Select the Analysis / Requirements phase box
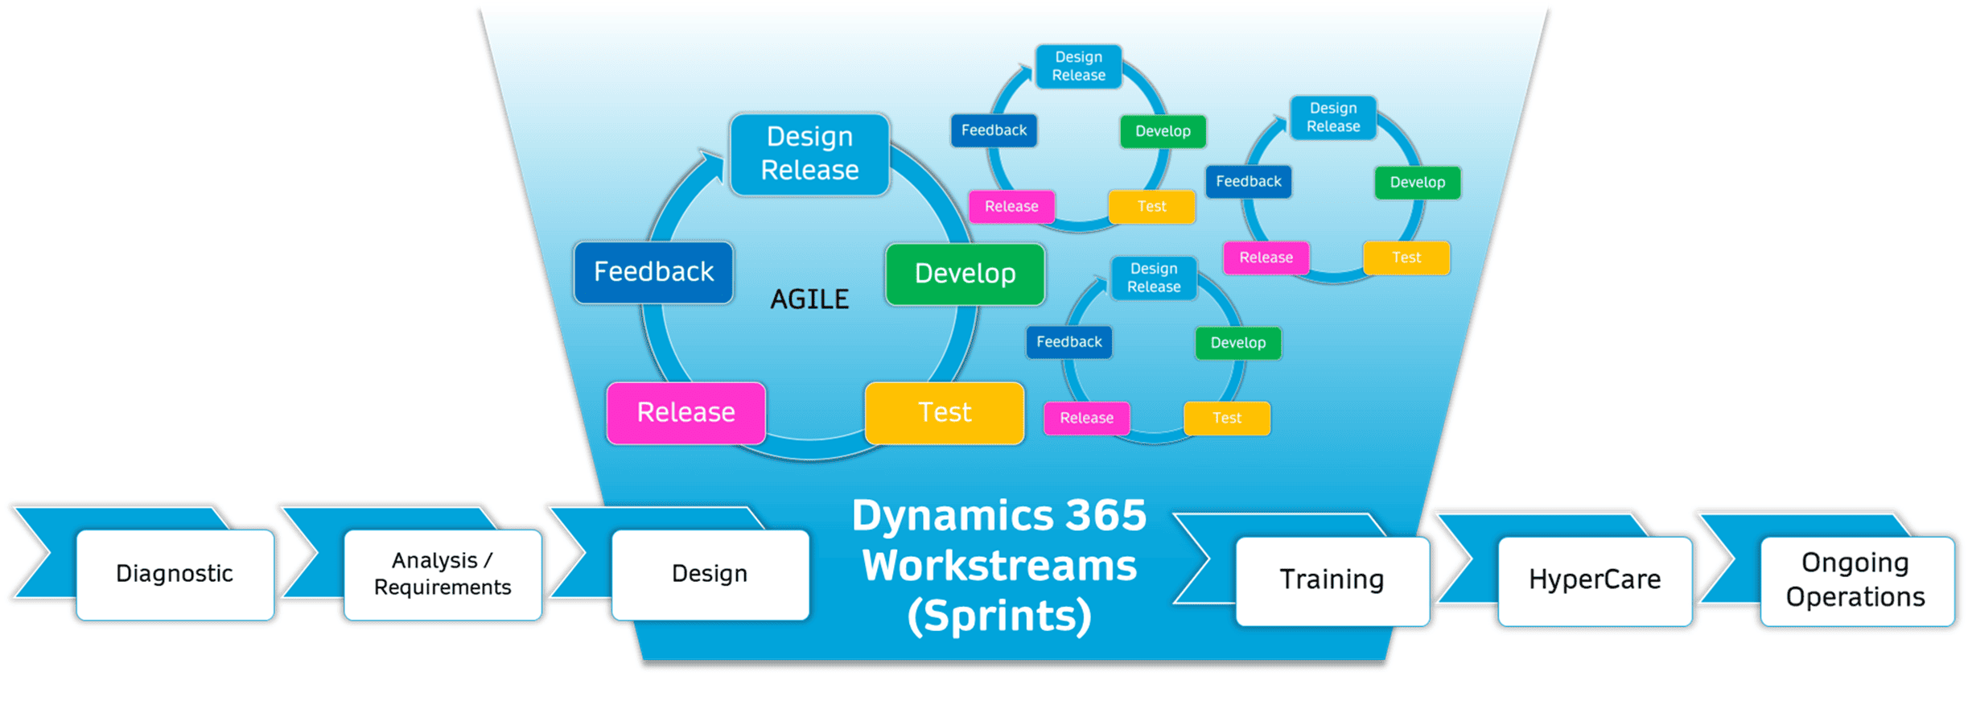 tap(443, 574)
